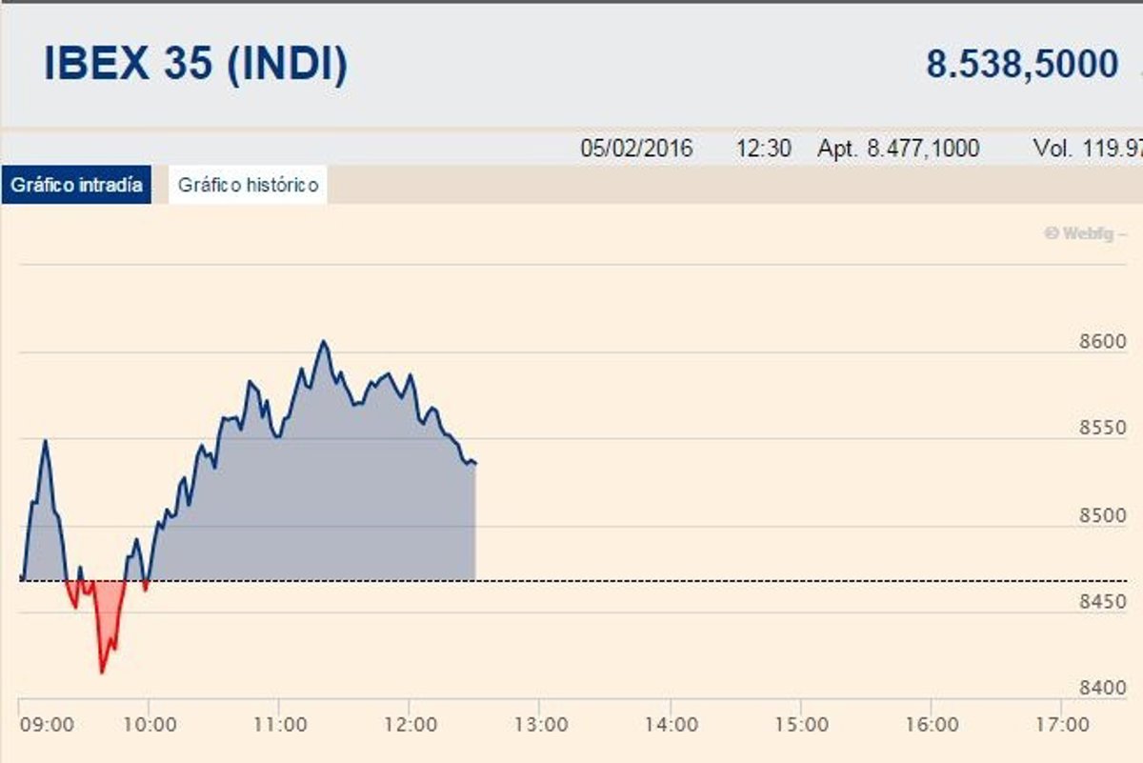Click the IBEX 35 (INDI) title

196,64
